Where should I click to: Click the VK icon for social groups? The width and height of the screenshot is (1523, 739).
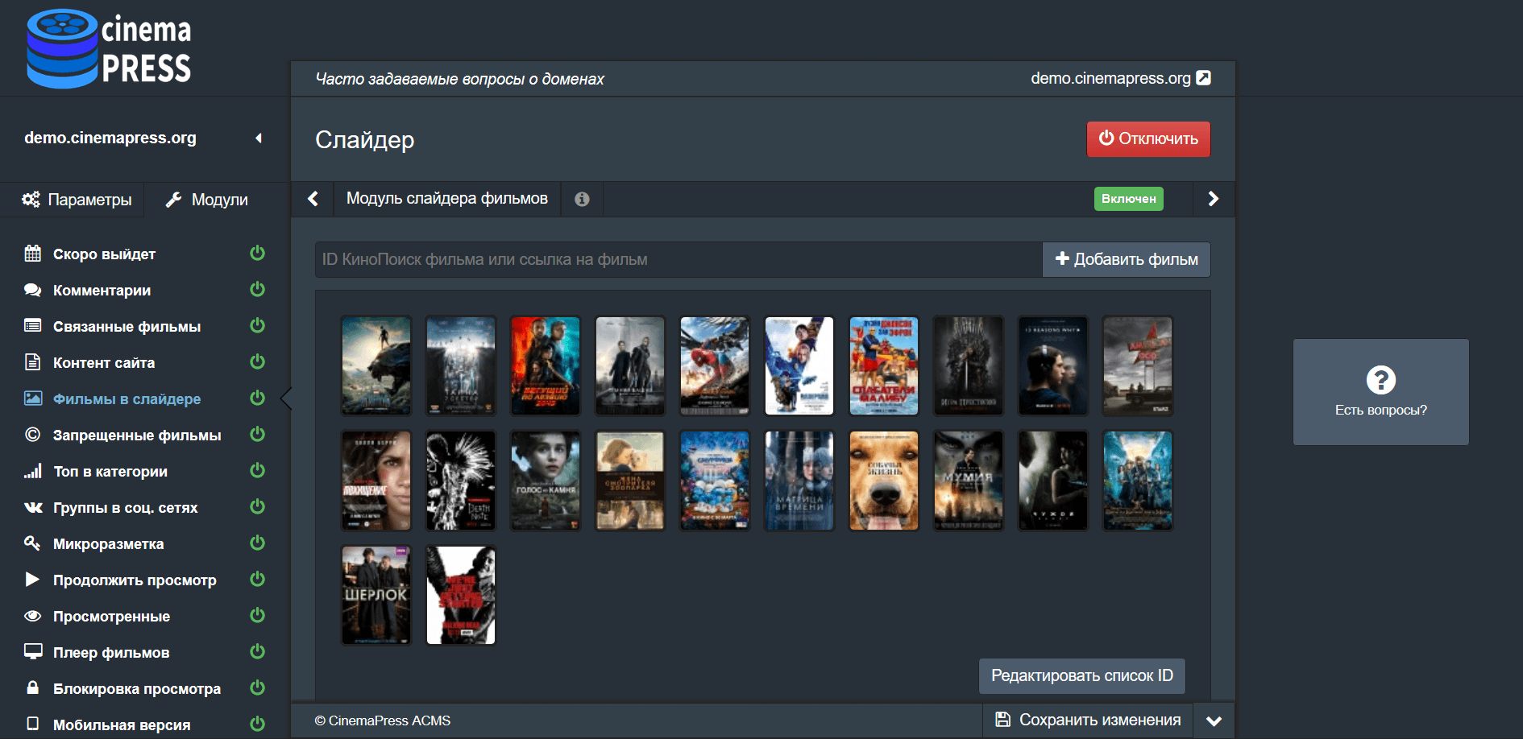tap(32, 508)
